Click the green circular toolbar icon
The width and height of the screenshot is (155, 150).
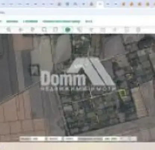click(x=68, y=30)
